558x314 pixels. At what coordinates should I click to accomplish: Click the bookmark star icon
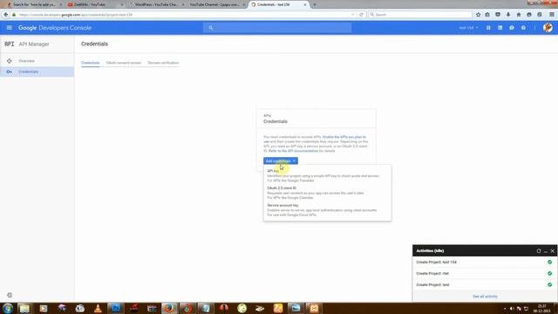pyautogui.click(x=479, y=15)
